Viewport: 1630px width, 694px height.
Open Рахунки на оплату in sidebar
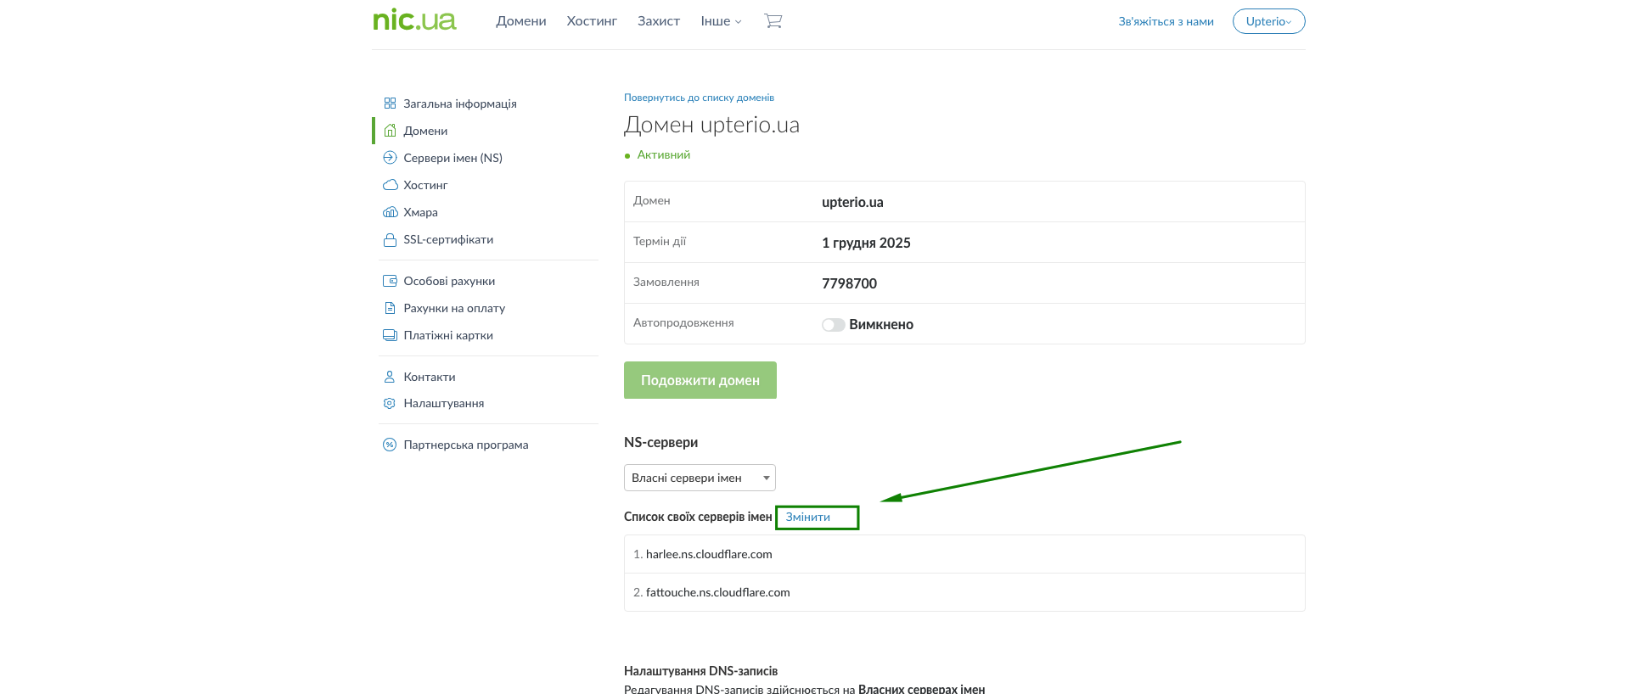454,308
